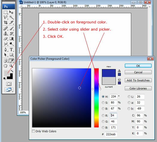
Task: Close the Color Picker dialog
Action: pyautogui.click(x=150, y=59)
